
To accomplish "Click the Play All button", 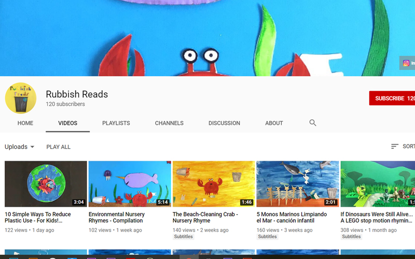I will click(58, 147).
